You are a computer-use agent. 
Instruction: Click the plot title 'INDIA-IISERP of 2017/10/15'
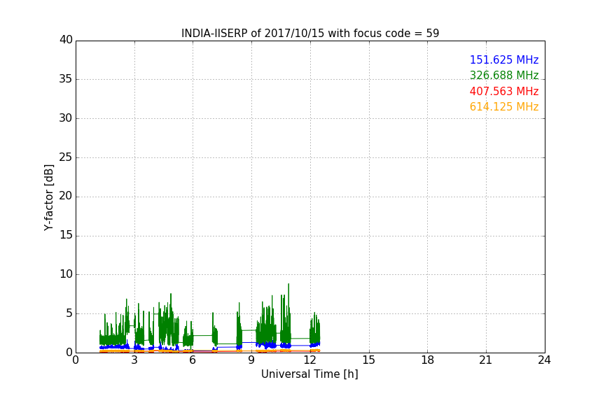(253, 34)
